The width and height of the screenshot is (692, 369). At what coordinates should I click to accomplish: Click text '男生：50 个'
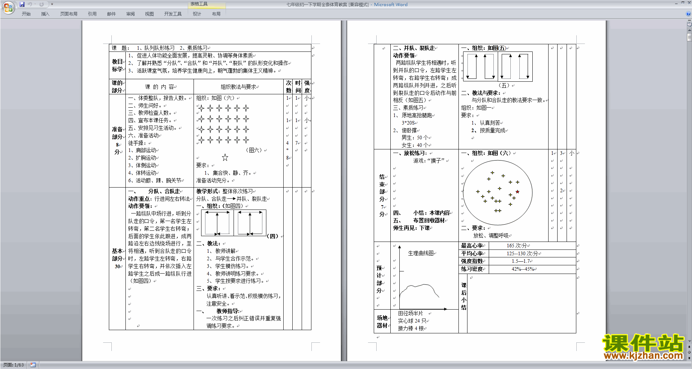pyautogui.click(x=415, y=138)
